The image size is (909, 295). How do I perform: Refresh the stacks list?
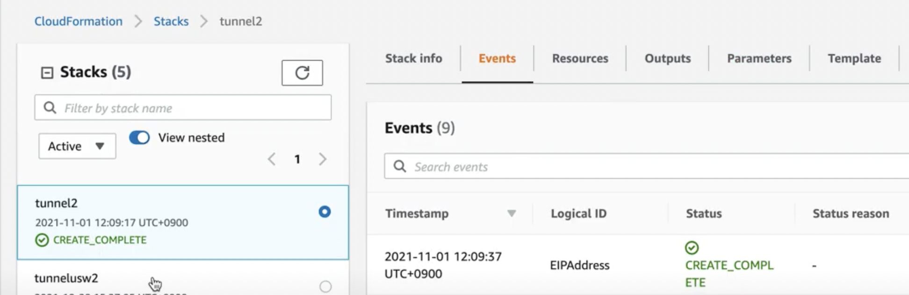(x=302, y=73)
